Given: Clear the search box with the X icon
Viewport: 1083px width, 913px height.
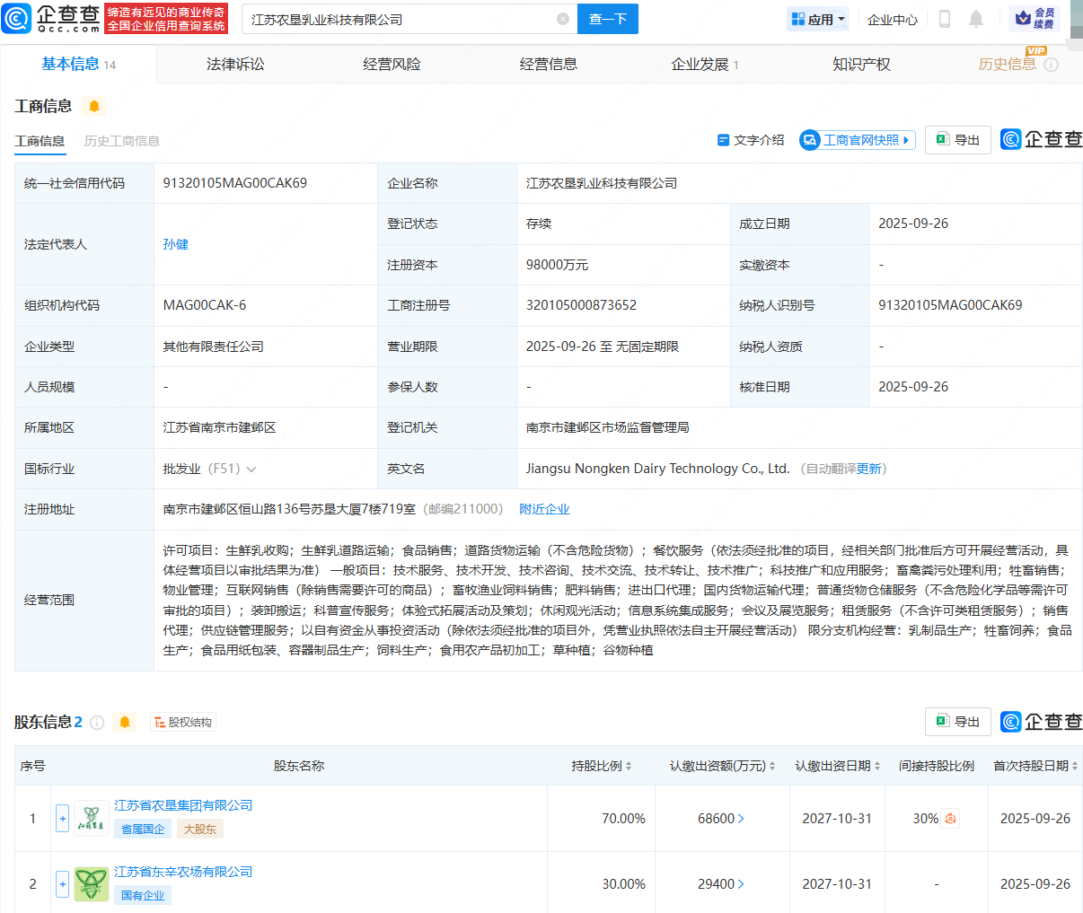Looking at the screenshot, I should pyautogui.click(x=563, y=19).
